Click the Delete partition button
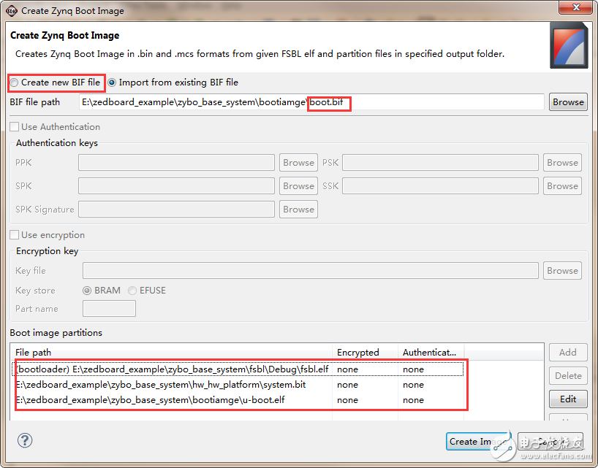This screenshot has width=598, height=468. click(567, 376)
